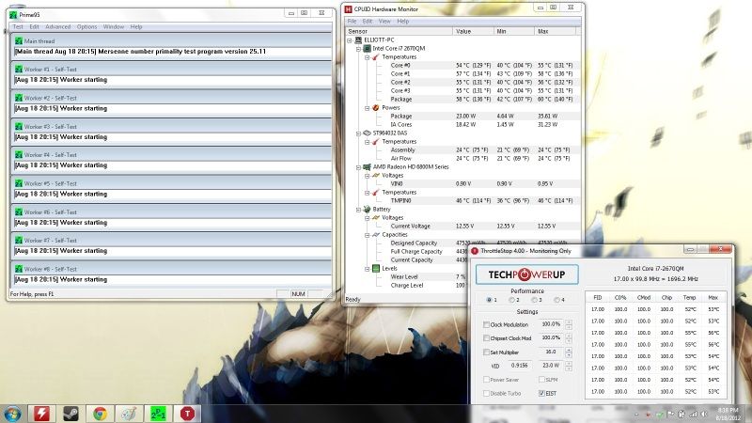Open the Options menu in Prime95

[86, 27]
